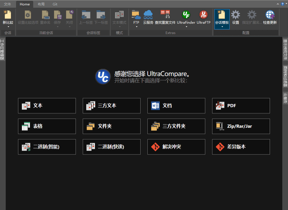Click the 重命名 rename session icon
The image size is (288, 210).
[45, 15]
